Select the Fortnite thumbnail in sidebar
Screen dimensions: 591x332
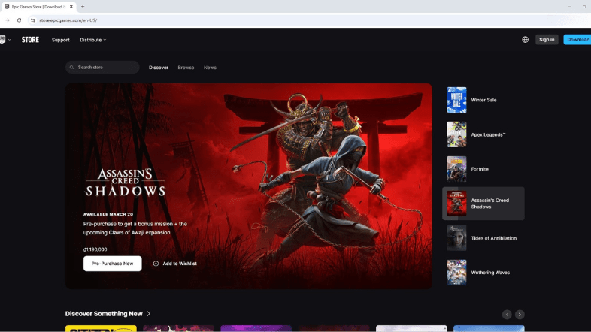[456, 169]
